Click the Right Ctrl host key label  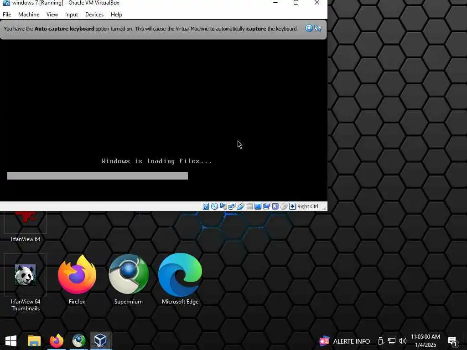[308, 206]
